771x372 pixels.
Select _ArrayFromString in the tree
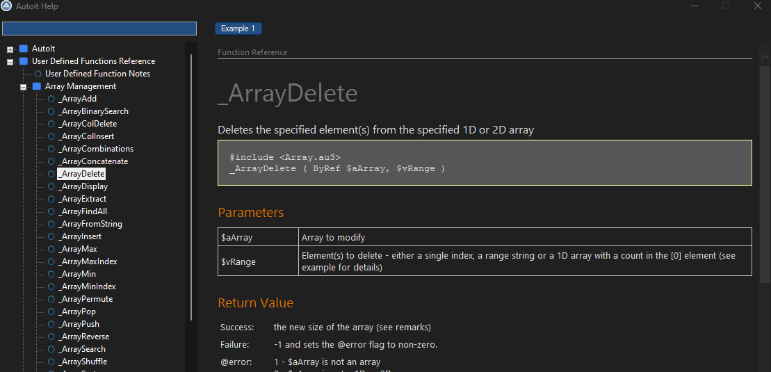[90, 224]
